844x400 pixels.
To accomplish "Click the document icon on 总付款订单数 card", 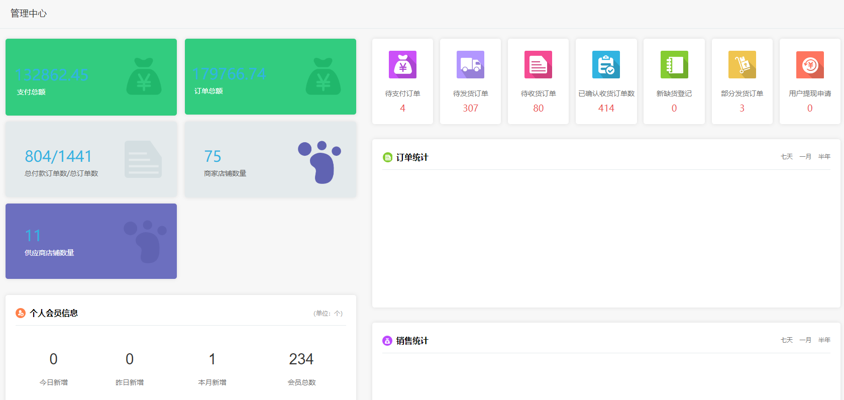I will coord(143,159).
